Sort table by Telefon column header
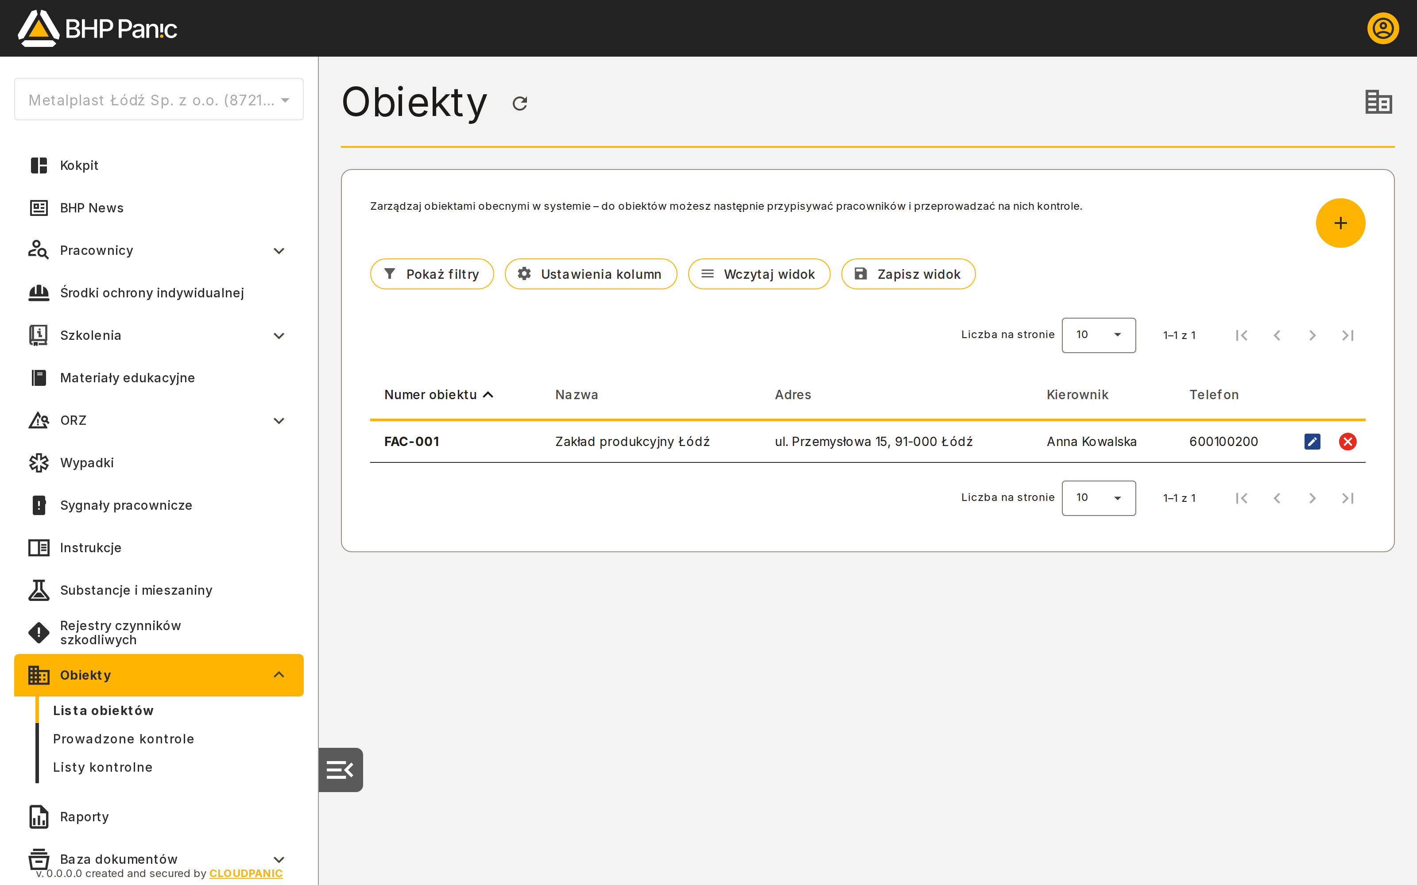The height and width of the screenshot is (885, 1417). tap(1214, 395)
